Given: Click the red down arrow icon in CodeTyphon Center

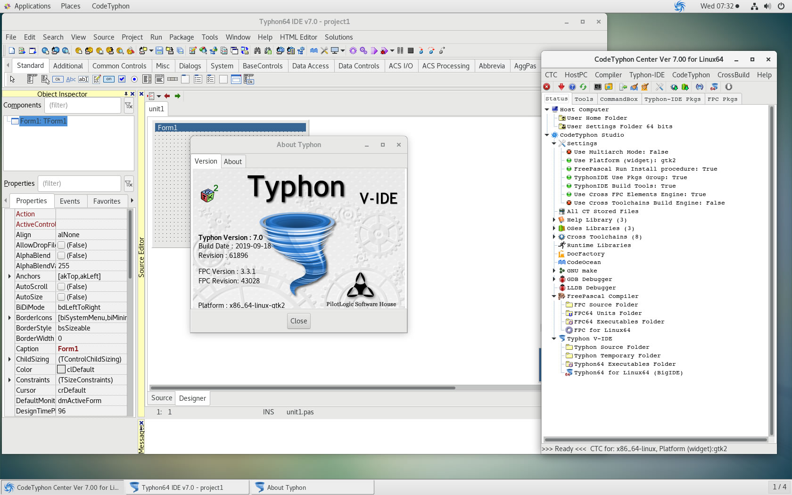Looking at the screenshot, I should (561, 87).
